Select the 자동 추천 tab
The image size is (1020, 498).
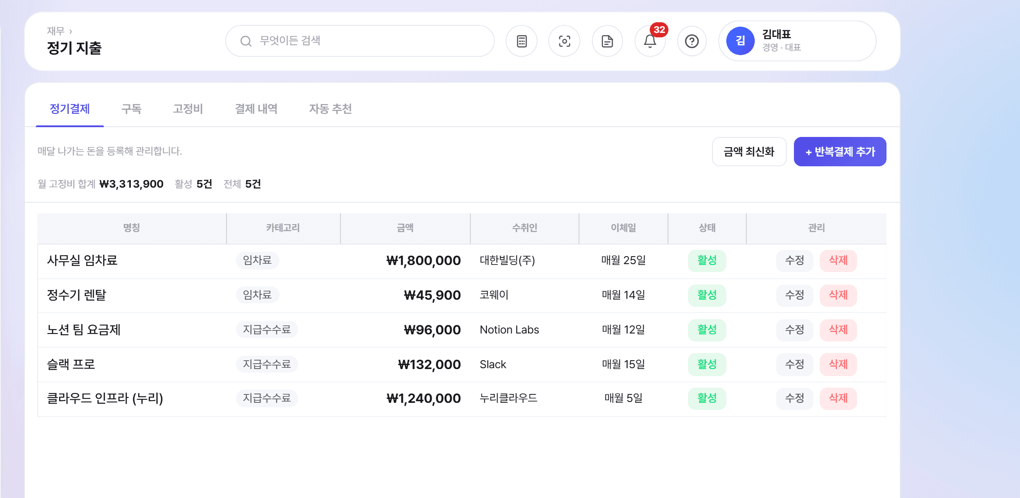pos(330,109)
